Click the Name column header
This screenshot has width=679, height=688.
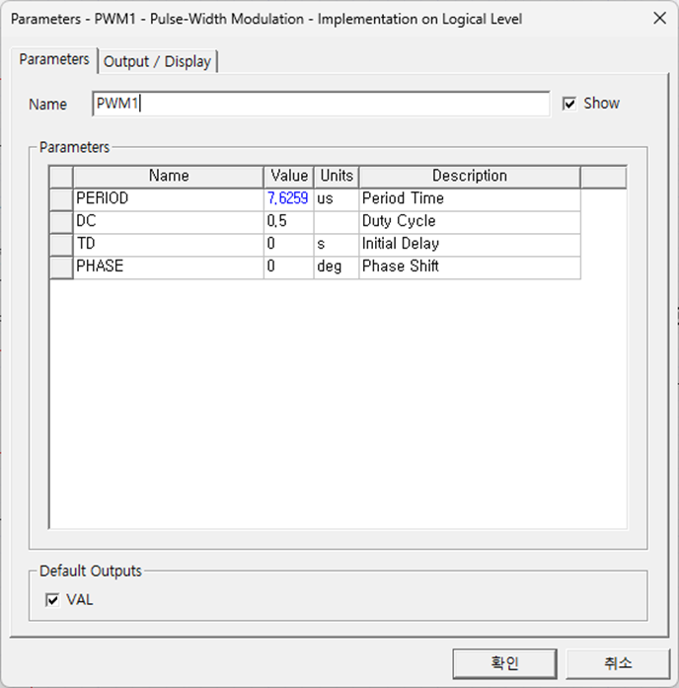click(169, 176)
